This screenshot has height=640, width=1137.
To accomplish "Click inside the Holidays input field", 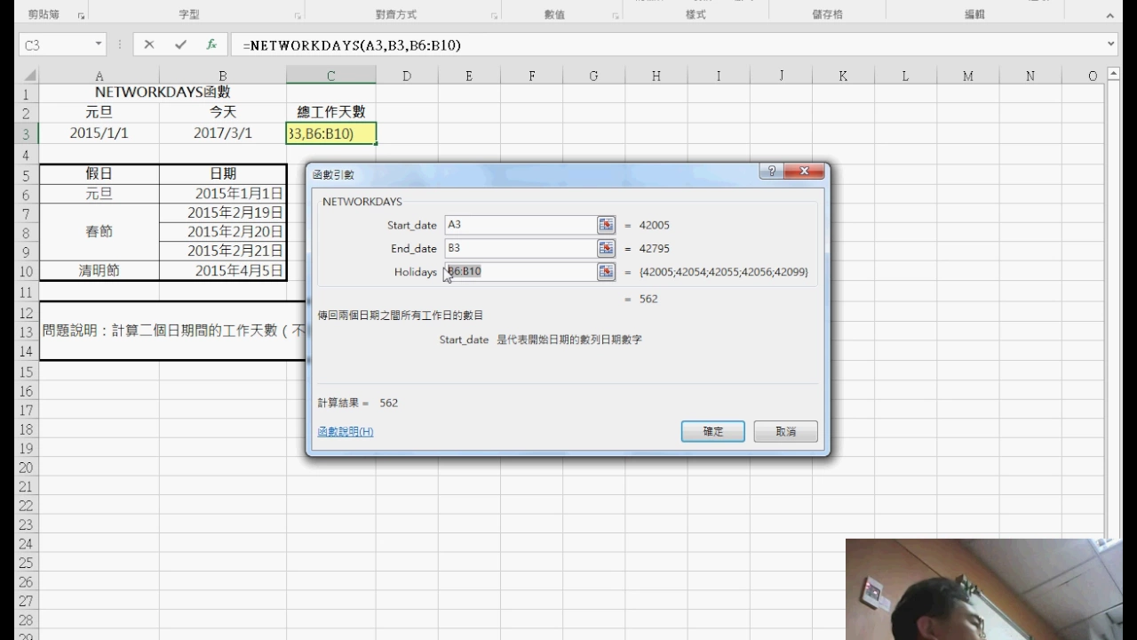I will coord(520,271).
